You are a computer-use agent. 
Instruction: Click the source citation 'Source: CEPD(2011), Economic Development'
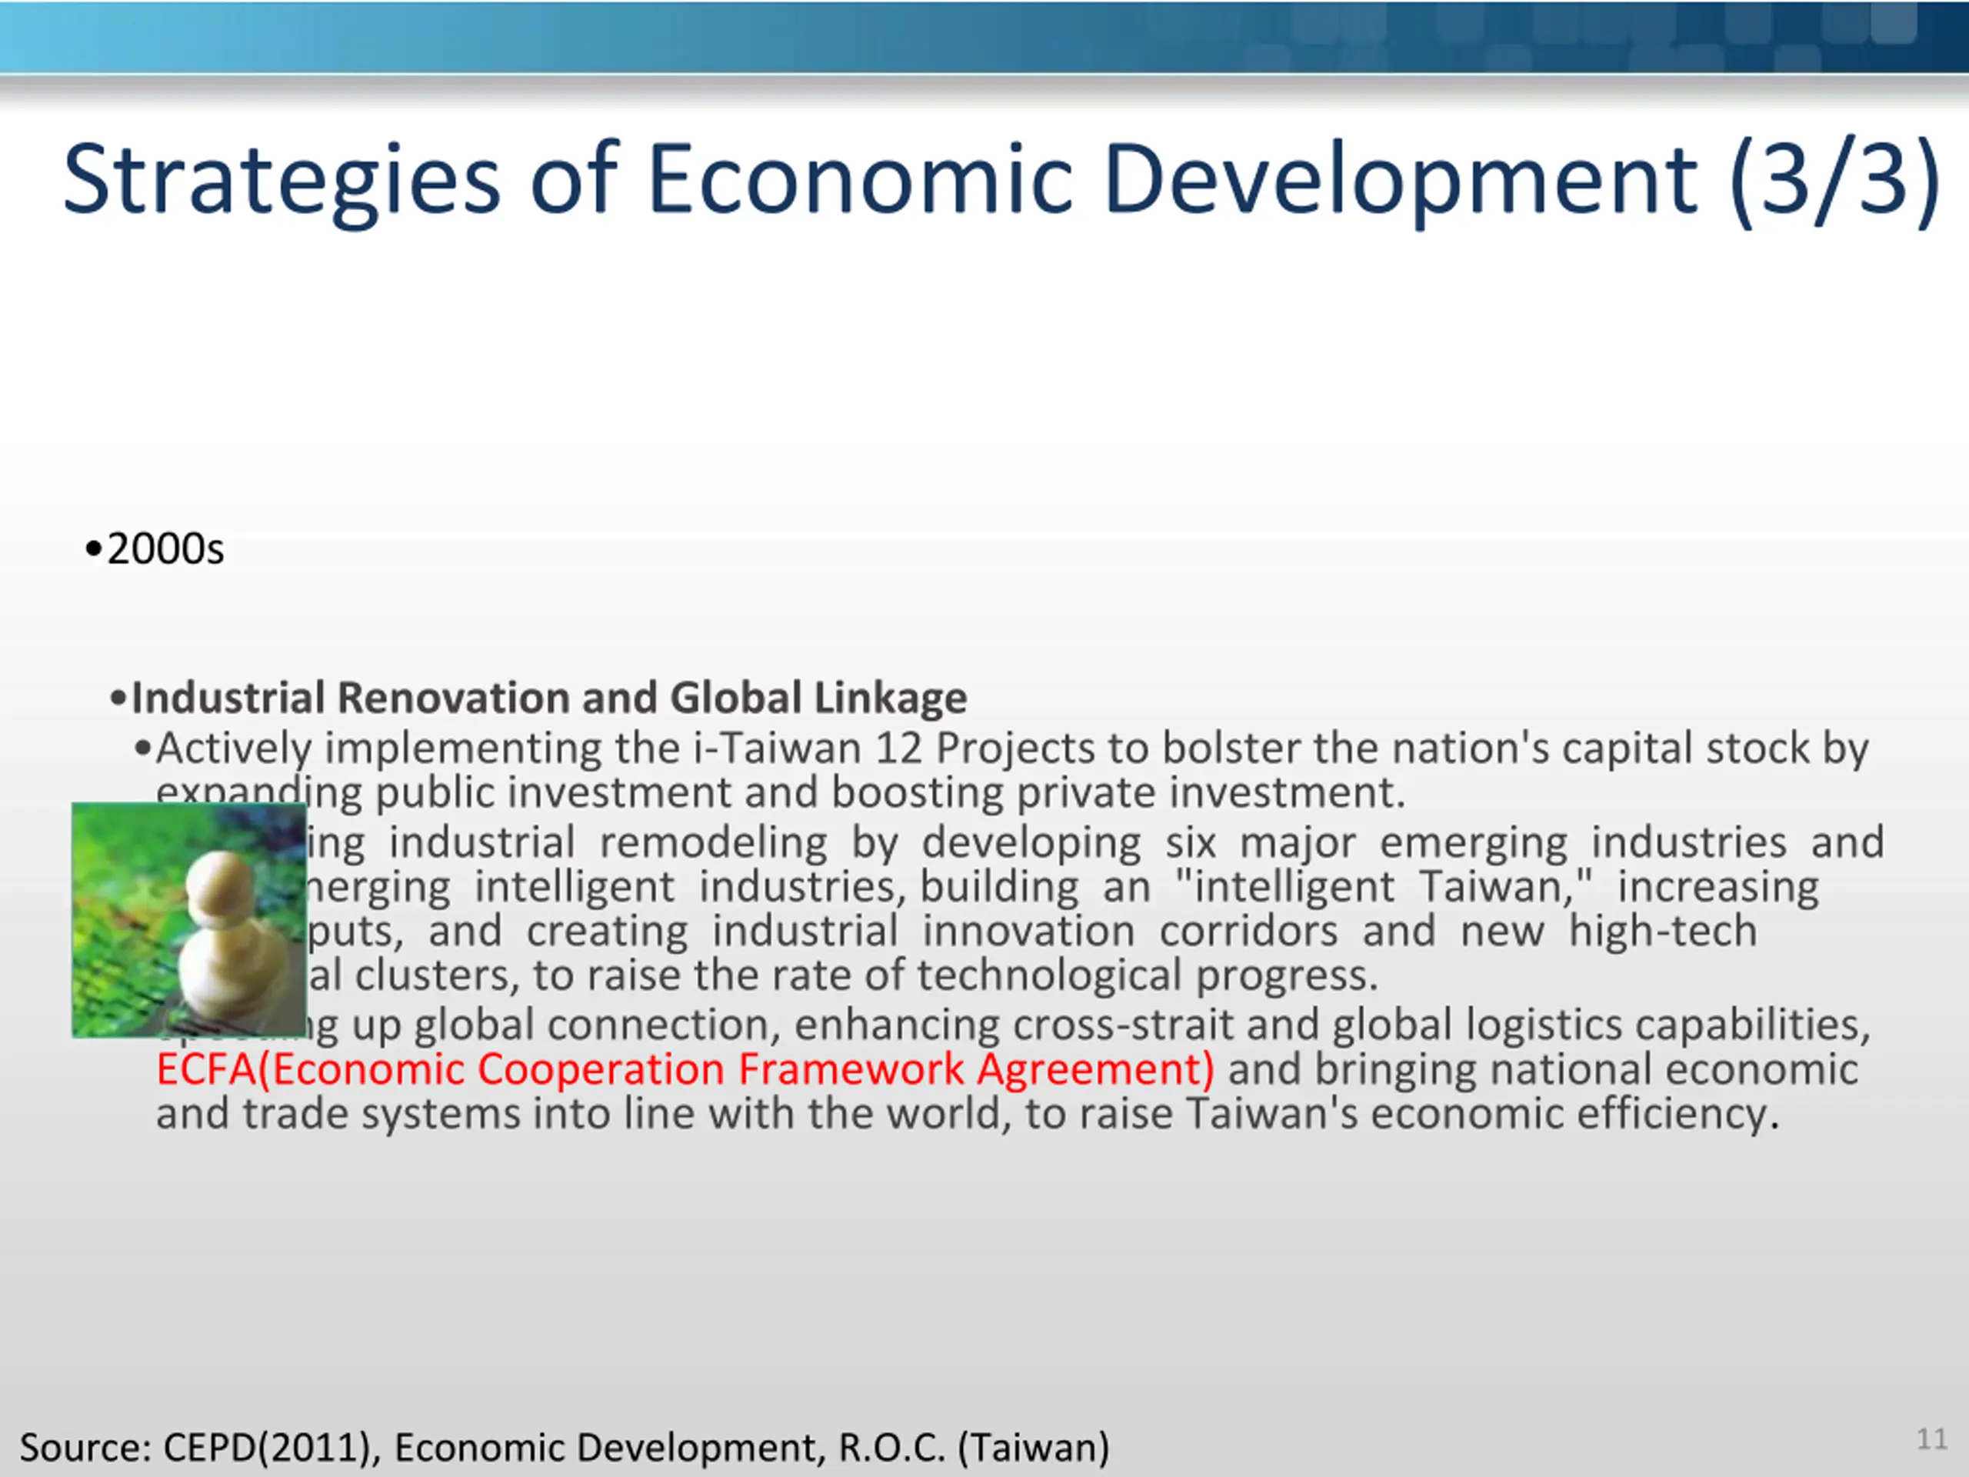tap(565, 1447)
